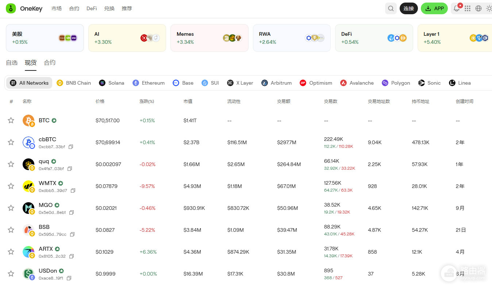Open the 推荐 nav menu
The width and height of the screenshot is (492, 288).
[127, 8]
